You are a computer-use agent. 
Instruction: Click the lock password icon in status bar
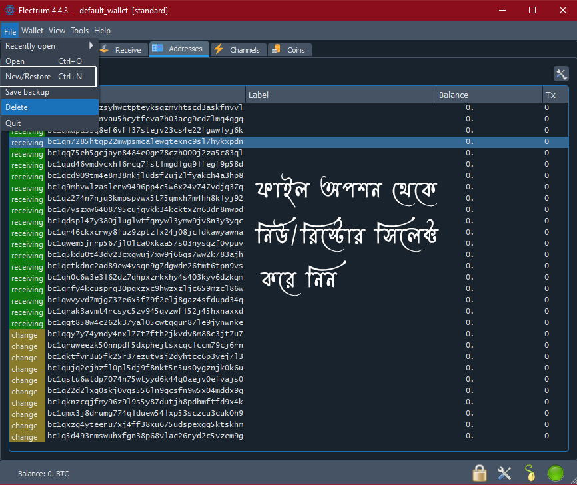pos(480,473)
